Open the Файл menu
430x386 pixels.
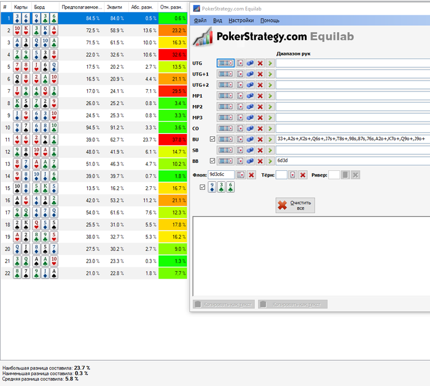point(200,20)
